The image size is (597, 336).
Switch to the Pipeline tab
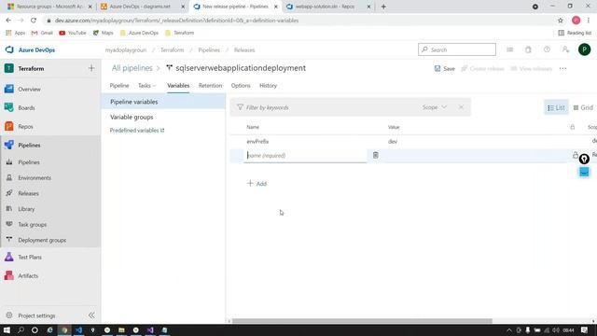coord(119,86)
